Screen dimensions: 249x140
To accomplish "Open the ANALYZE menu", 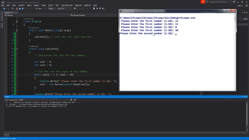I will pos(78,5).
